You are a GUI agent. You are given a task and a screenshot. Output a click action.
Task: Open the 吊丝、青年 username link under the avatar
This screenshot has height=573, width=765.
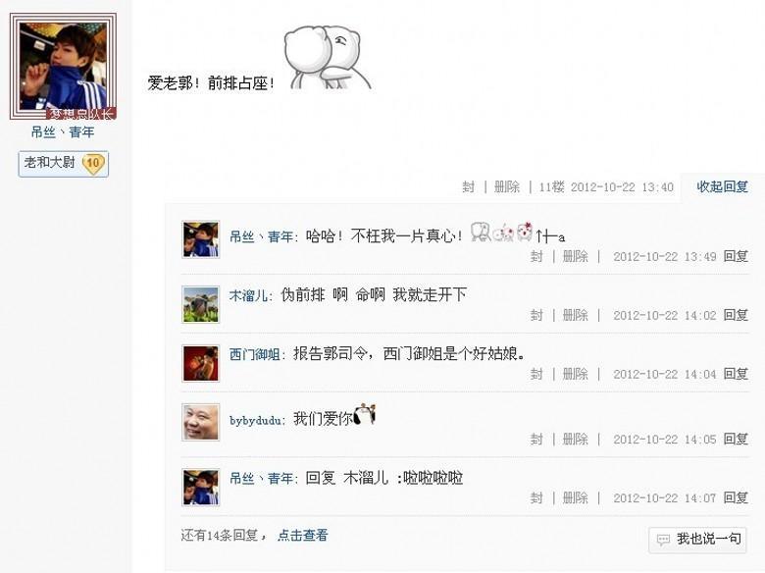(x=63, y=132)
